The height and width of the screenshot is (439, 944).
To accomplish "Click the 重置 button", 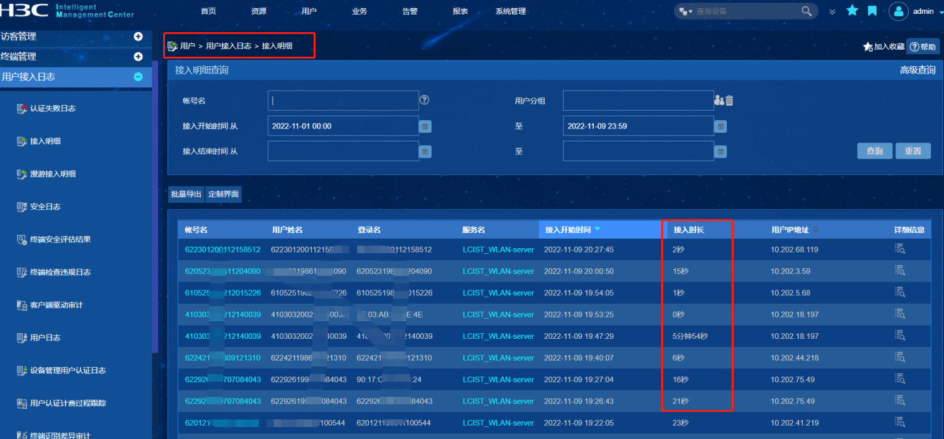I will [x=913, y=151].
